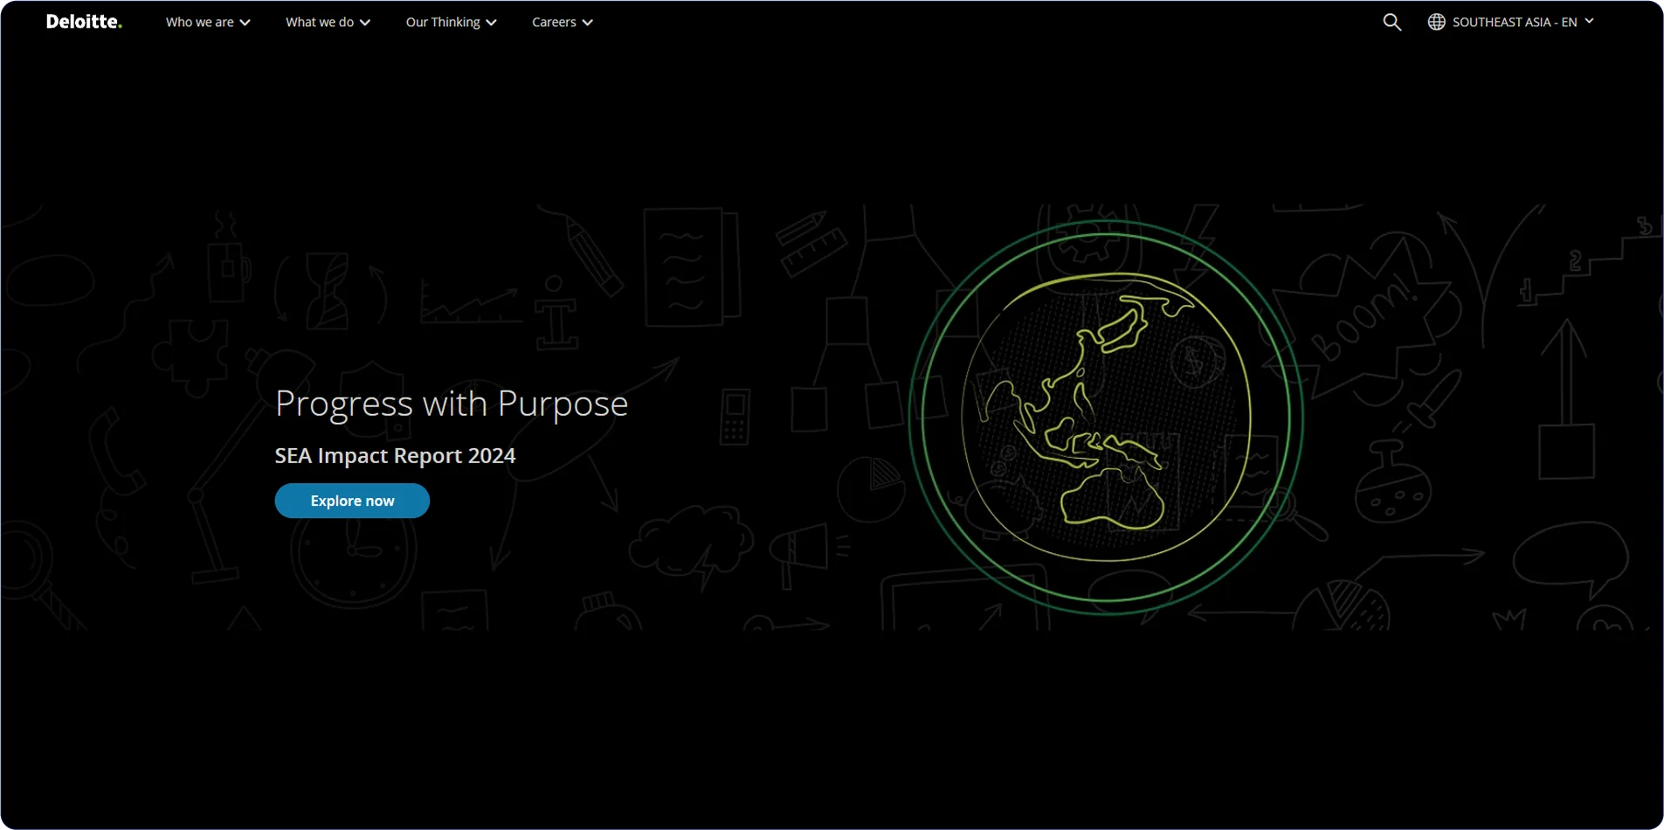Screen dimensions: 1664x830
Task: Click the Explore now button
Action: click(351, 500)
